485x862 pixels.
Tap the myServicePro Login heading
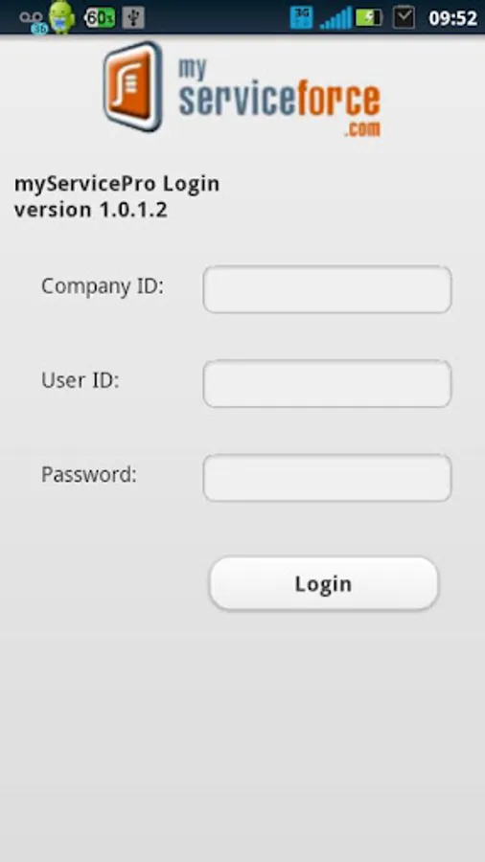coord(117,184)
